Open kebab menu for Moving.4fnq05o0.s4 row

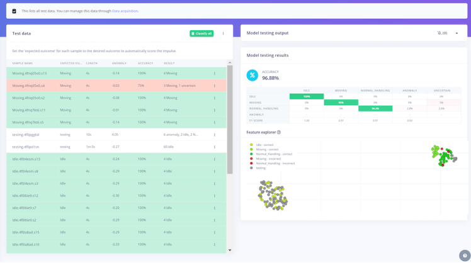coord(215,86)
